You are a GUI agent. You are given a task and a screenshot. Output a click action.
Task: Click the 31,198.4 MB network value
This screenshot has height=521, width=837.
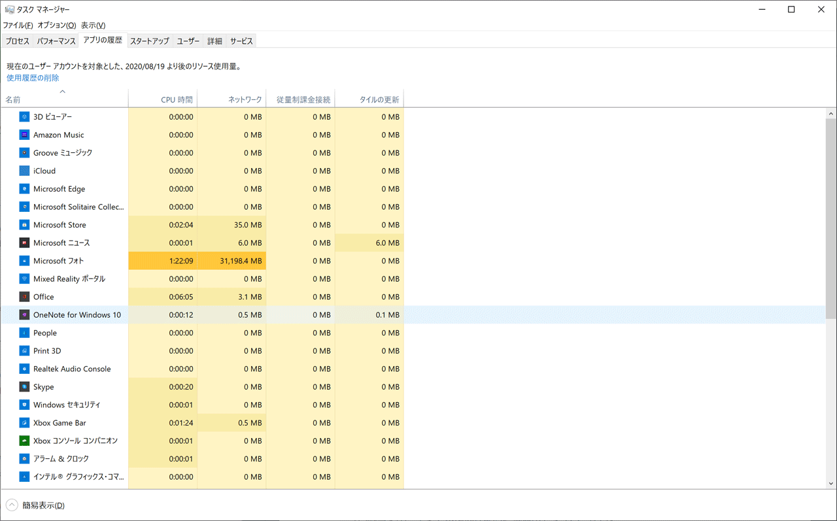(x=241, y=261)
